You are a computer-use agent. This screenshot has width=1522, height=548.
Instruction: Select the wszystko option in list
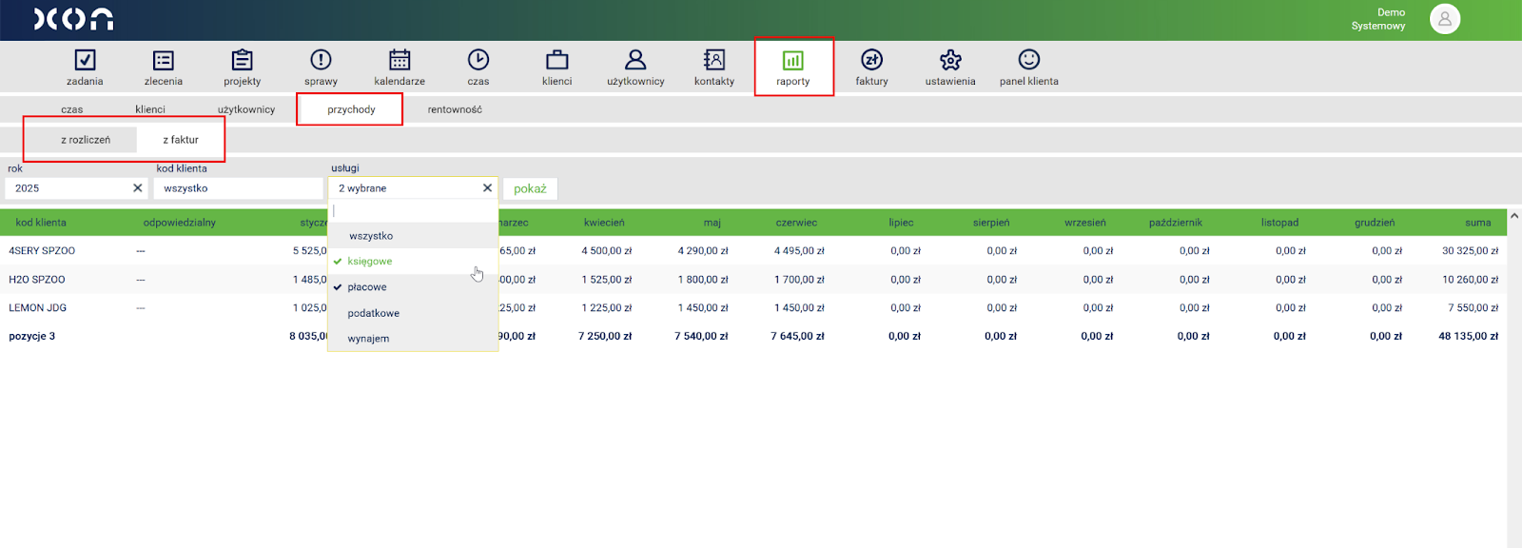pos(371,236)
